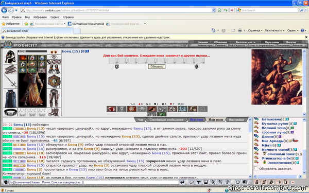The width and height of the screenshot is (309, 193).
Task: Click the 'Обновить' button
Action: 157,66
